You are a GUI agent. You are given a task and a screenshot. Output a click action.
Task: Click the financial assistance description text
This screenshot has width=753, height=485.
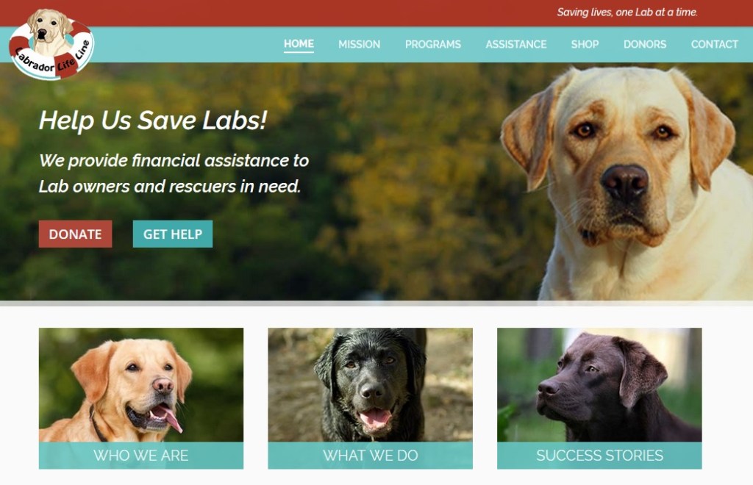[174, 173]
